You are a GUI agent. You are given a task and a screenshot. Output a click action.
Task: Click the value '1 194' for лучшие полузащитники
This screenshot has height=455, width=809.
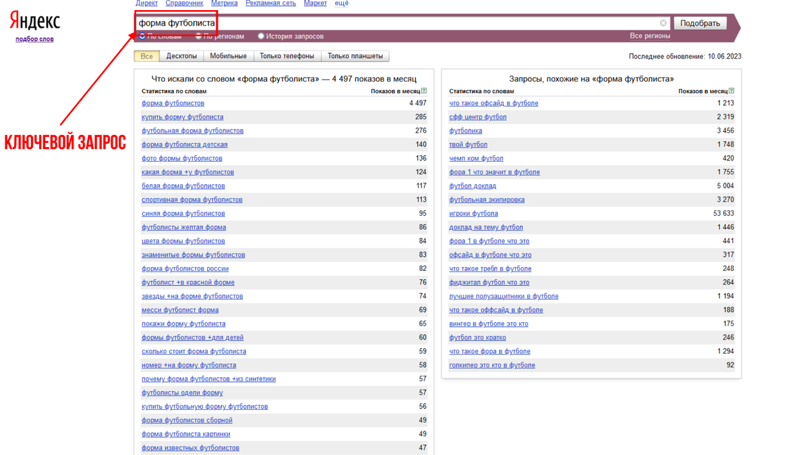(x=725, y=296)
